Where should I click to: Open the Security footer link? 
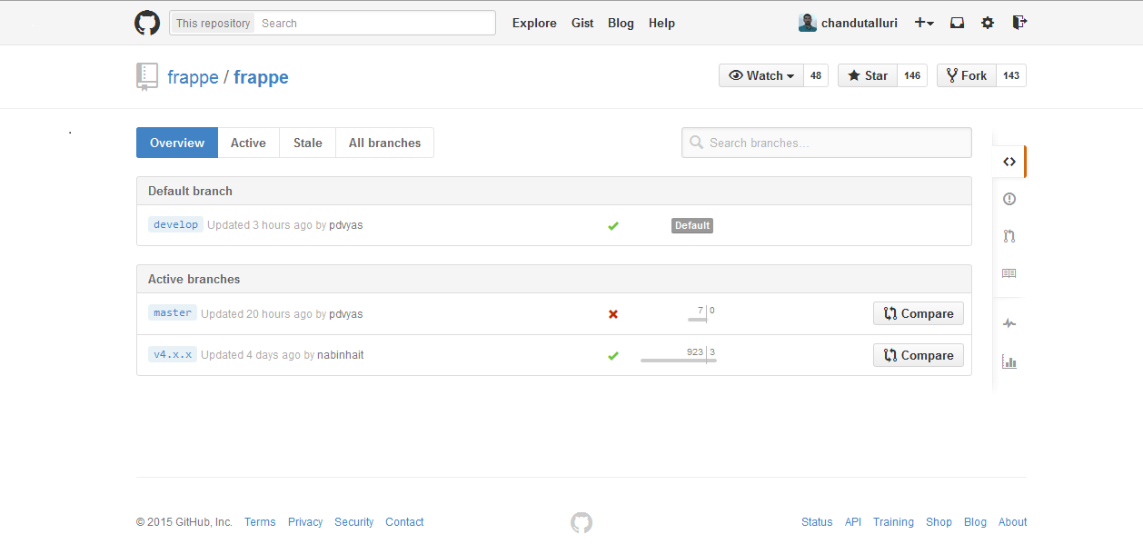tap(354, 522)
